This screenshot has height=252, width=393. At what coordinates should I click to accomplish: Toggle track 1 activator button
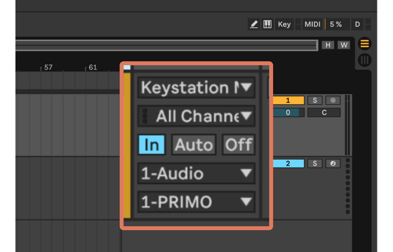coord(288,100)
